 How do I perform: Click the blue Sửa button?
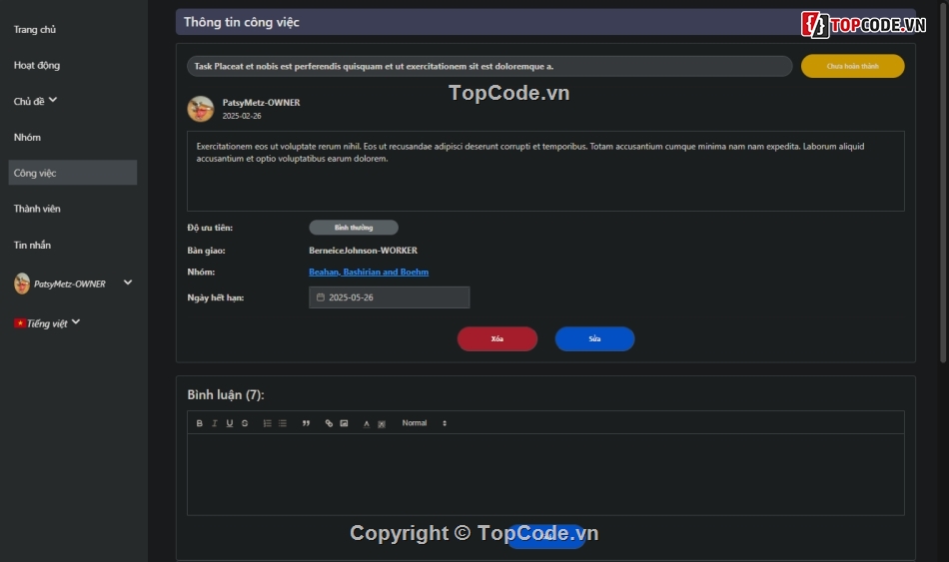click(595, 338)
